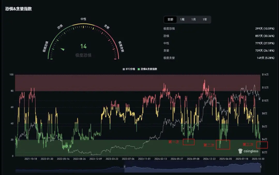This screenshot has width=279, height=175.
Task: Switch to the 1月 range tab
Action: 193,19
